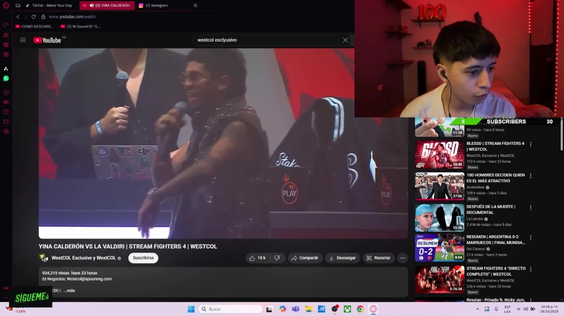The width and height of the screenshot is (564, 316).
Task: Open WhatsApp in the browser sidebar
Action: pyautogui.click(x=6, y=78)
